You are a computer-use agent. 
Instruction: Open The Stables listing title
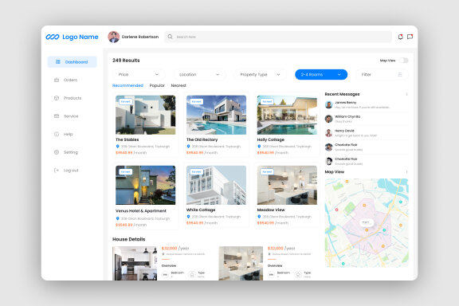(x=127, y=139)
